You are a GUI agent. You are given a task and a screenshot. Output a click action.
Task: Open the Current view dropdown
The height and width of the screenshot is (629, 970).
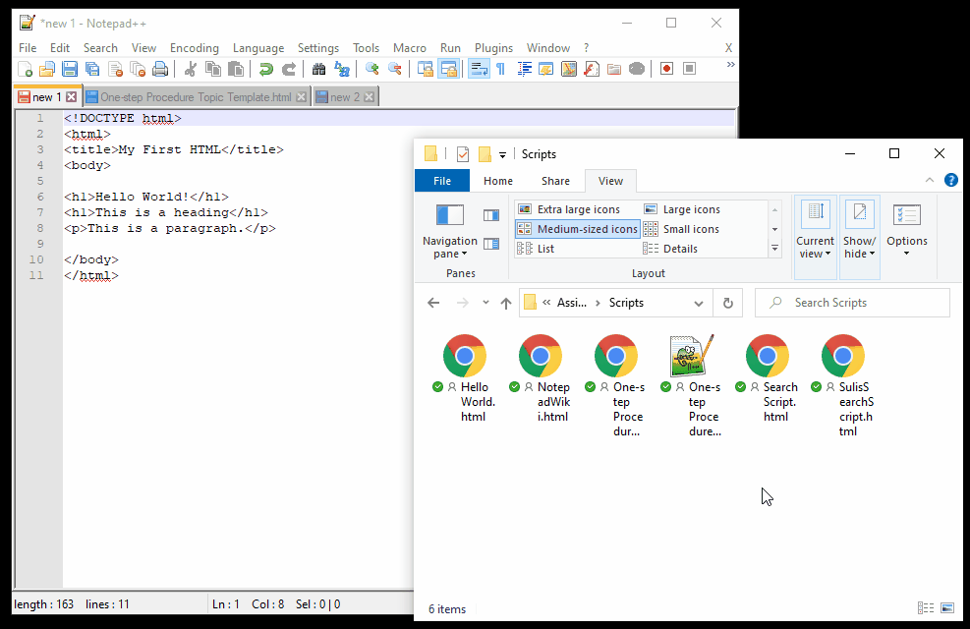click(816, 247)
